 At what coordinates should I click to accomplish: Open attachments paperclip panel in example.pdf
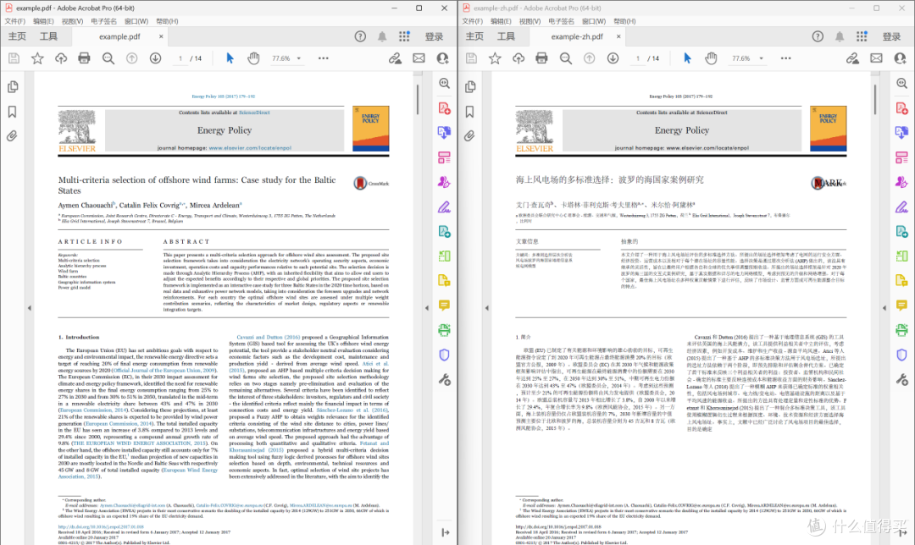(12, 136)
